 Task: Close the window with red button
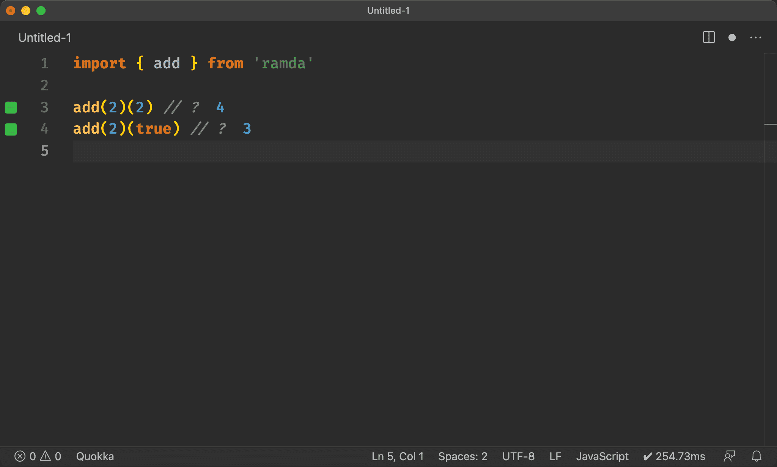pyautogui.click(x=11, y=11)
